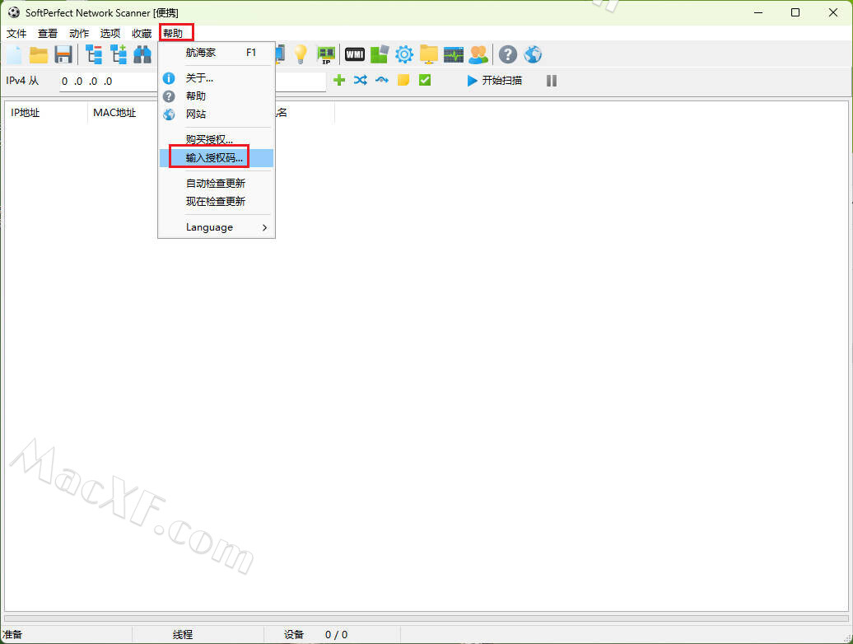Click the green squares icon in the toolbar
Image resolution: width=853 pixels, height=644 pixels.
pyautogui.click(x=380, y=54)
